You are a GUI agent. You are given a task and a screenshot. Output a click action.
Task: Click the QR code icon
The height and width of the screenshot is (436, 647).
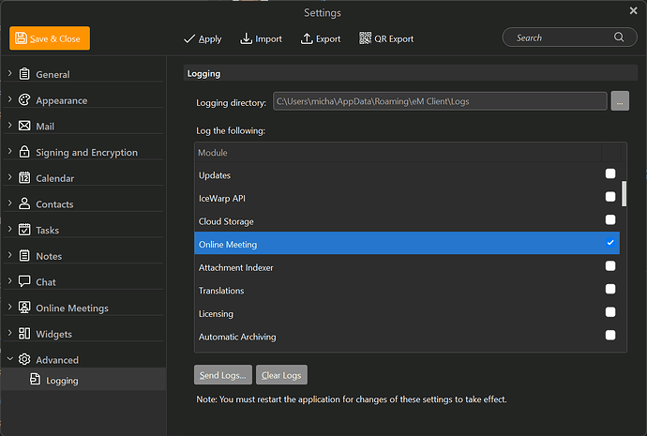[365, 38]
